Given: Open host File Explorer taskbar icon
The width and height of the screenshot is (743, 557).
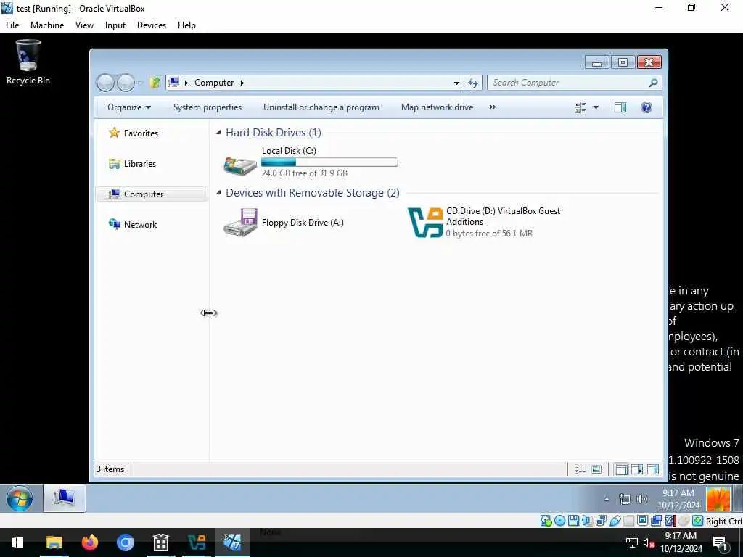Looking at the screenshot, I should click(x=54, y=542).
